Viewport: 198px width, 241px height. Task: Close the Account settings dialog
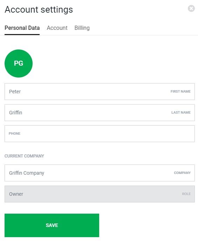[191, 8]
